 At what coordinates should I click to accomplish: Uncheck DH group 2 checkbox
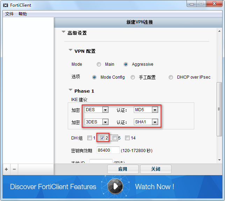(x=102, y=138)
